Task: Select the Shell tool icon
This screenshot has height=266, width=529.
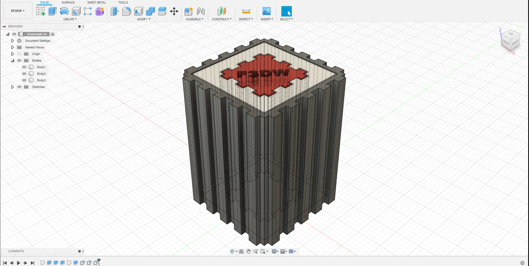Action: pyautogui.click(x=138, y=11)
